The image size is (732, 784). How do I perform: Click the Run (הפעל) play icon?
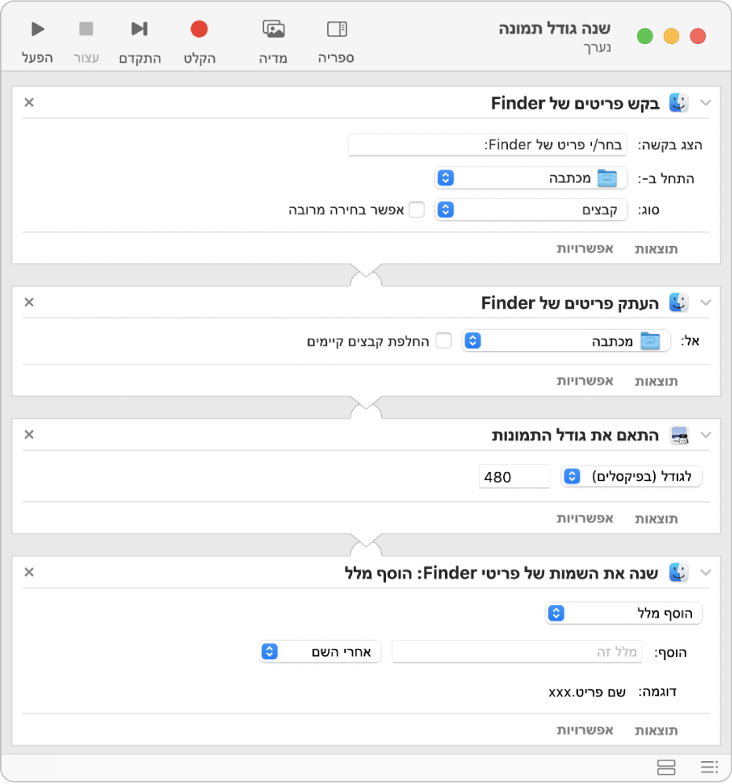coord(38,30)
